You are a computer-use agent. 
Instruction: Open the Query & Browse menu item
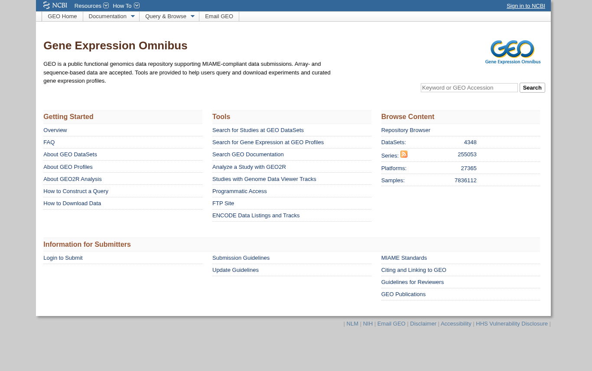[166, 16]
